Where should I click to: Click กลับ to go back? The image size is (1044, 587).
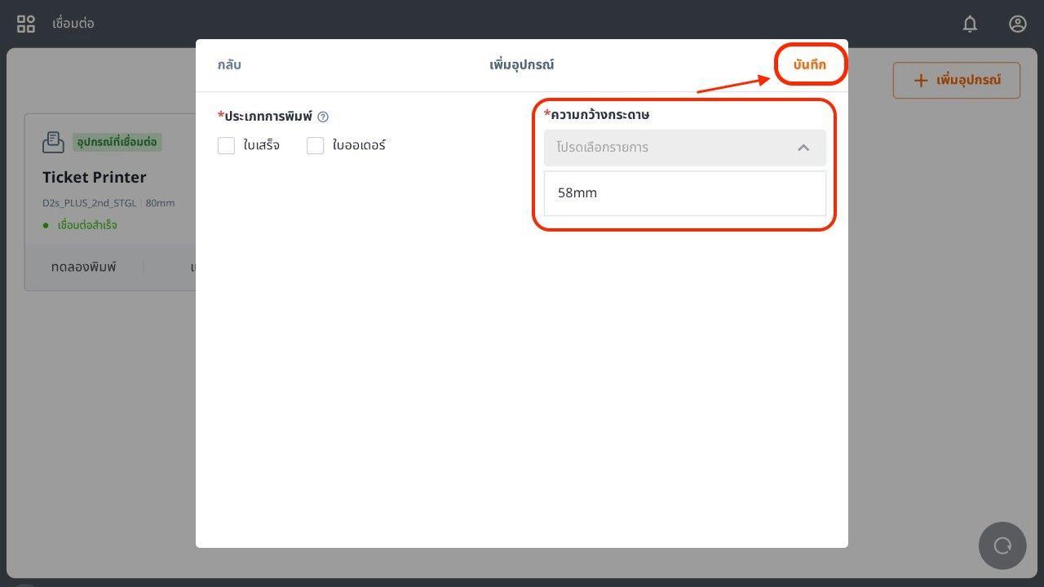(x=229, y=64)
